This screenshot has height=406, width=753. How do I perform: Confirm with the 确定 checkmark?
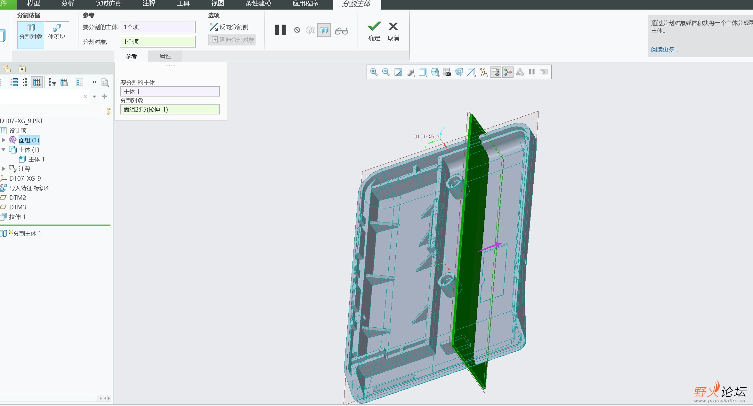click(x=374, y=31)
